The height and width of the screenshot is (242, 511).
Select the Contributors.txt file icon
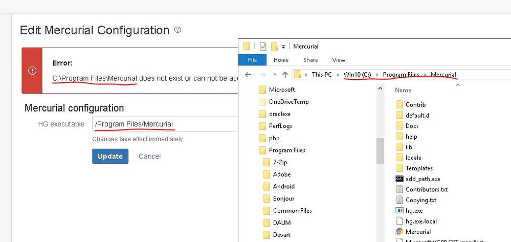coord(399,189)
